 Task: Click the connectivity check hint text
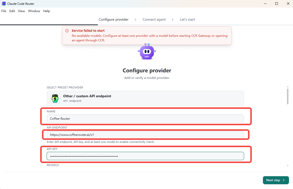101,142
